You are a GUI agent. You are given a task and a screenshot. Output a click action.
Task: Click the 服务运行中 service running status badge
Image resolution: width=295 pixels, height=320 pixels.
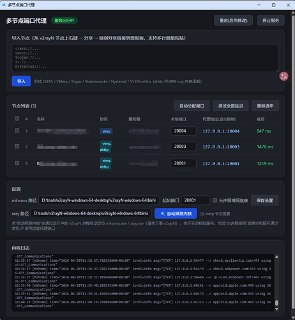click(x=64, y=20)
